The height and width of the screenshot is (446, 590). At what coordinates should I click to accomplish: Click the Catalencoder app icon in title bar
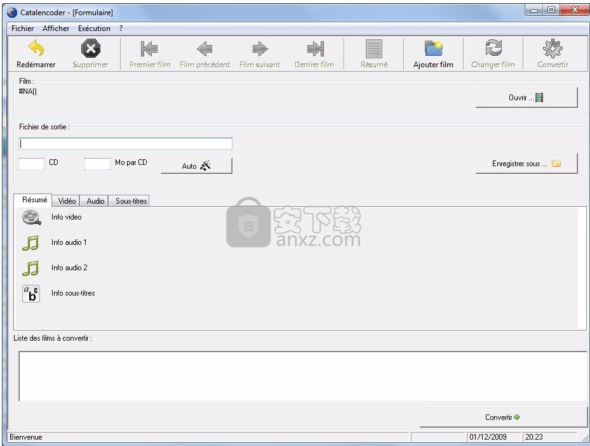12,13
